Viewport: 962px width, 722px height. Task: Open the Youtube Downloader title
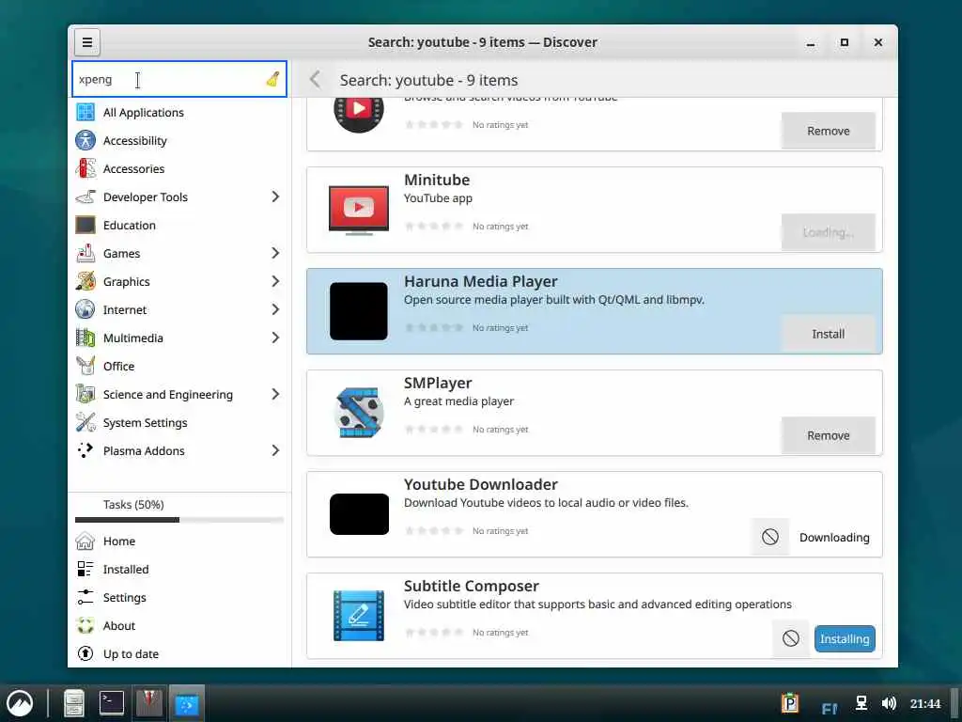point(480,484)
